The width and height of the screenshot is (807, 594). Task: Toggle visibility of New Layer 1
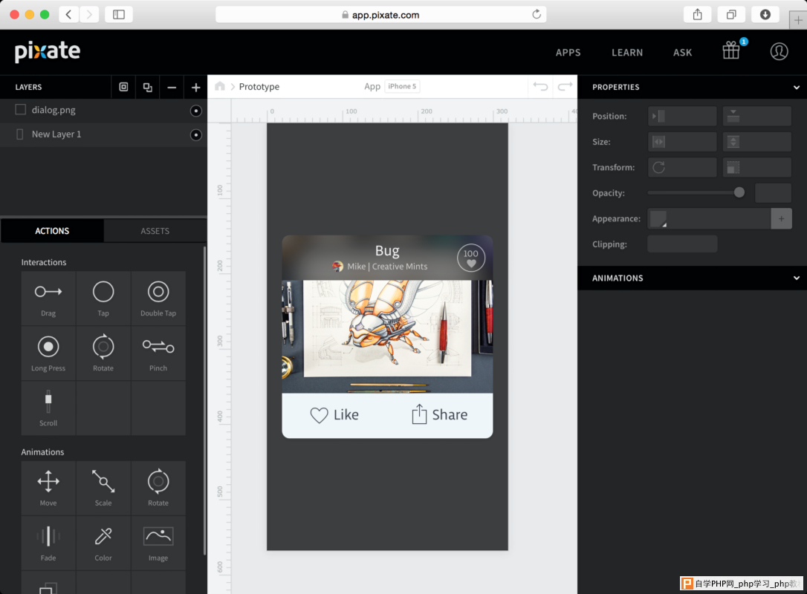coord(195,134)
